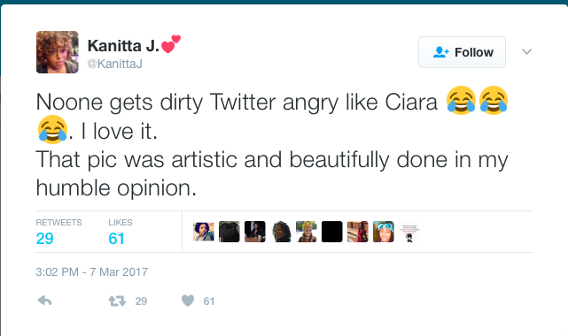Follow Kanitta J. with Follow button
The image size is (568, 336).
point(462,52)
